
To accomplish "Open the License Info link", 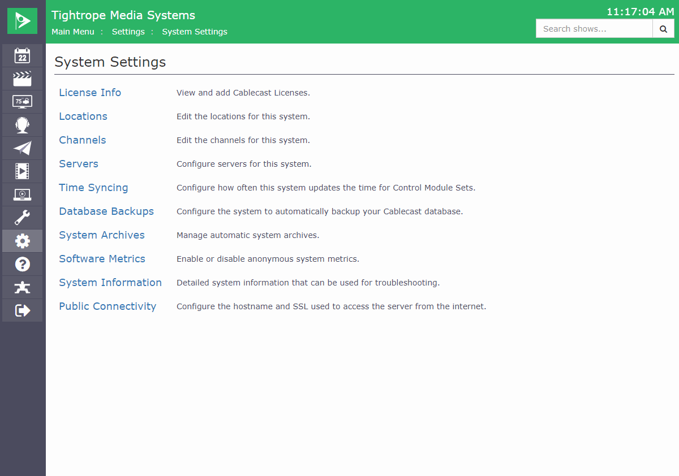I will click(90, 93).
